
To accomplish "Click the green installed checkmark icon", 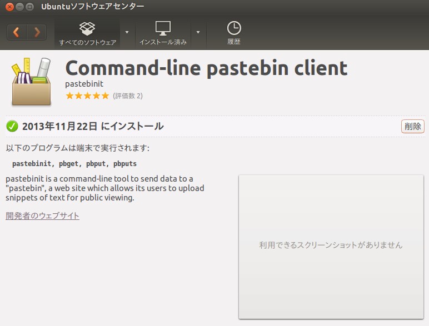I will pos(12,126).
